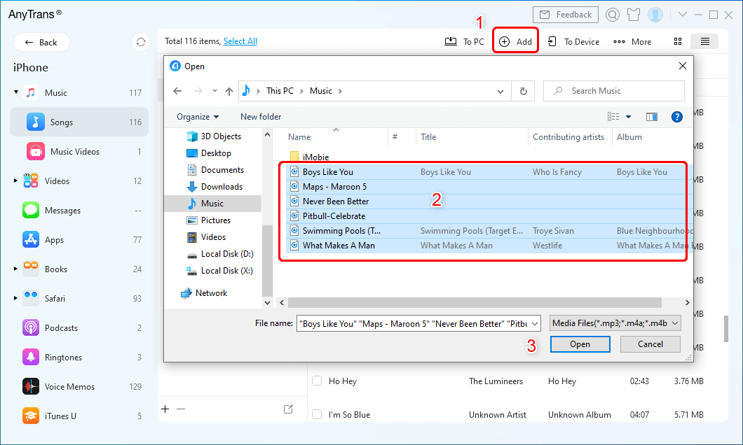The image size is (743, 445).
Task: Go up one folder level arrow
Action: 229,91
